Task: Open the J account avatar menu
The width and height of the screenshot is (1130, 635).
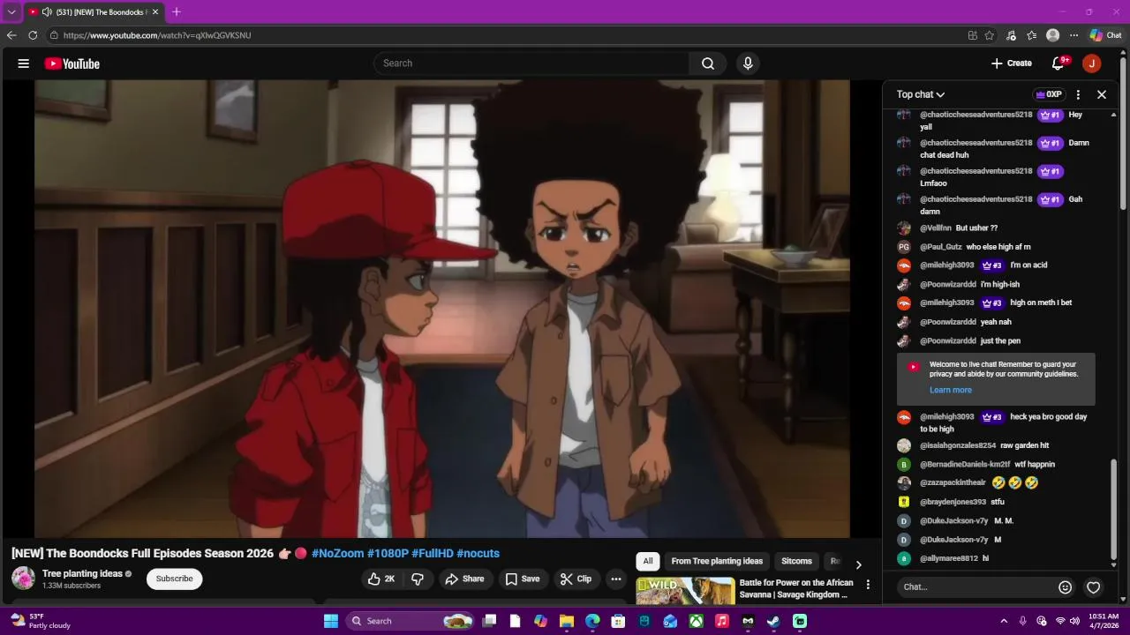Action: (x=1092, y=63)
